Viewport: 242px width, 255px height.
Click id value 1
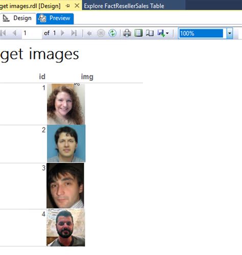point(44,88)
